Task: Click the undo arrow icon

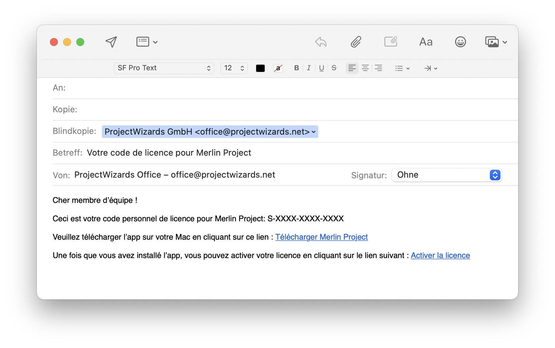Action: click(321, 42)
